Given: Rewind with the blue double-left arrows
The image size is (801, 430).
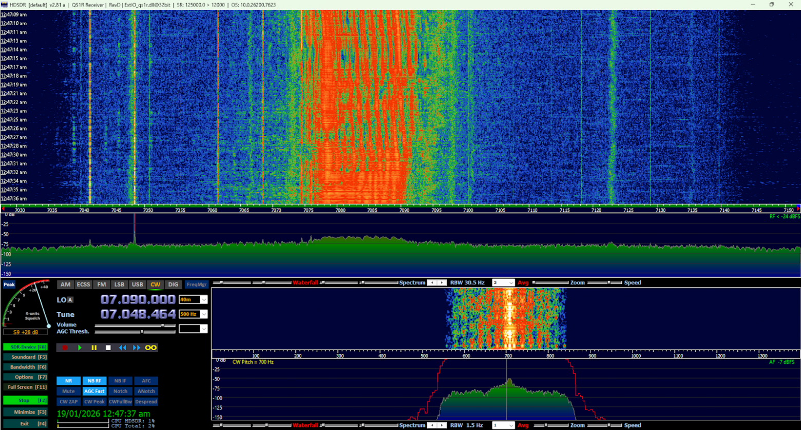Looking at the screenshot, I should pos(123,348).
